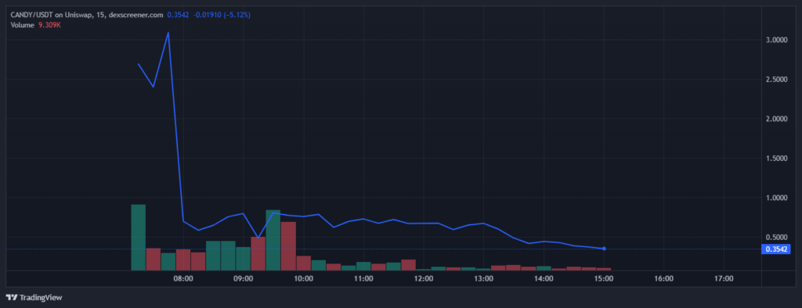Click the Volume indicator label
The height and width of the screenshot is (308, 802).
[x=22, y=23]
